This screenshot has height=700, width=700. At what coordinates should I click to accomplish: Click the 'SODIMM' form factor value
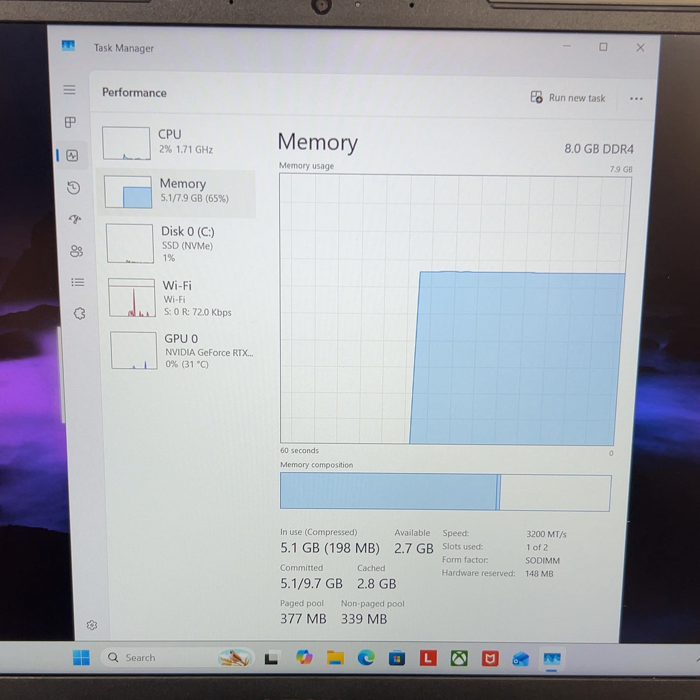point(542,561)
